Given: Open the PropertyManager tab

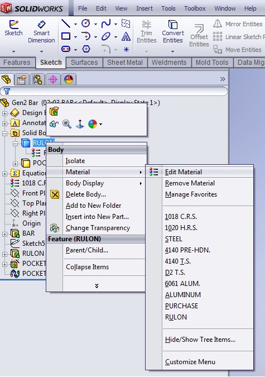Looking at the screenshot, I should [22, 79].
